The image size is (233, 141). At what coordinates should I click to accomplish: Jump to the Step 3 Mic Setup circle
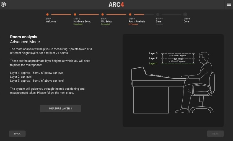(x=102, y=14)
